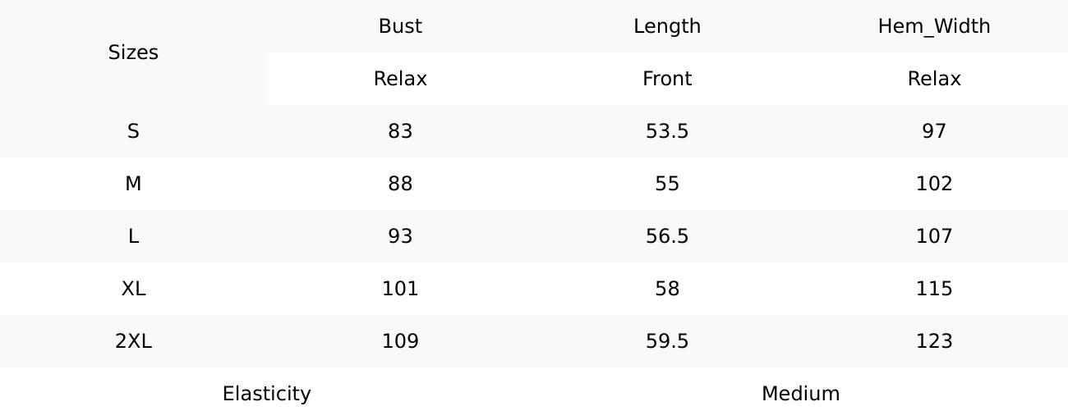This screenshot has height=420, width=1068.
Task: Select the XL size row label
Action: 133,289
